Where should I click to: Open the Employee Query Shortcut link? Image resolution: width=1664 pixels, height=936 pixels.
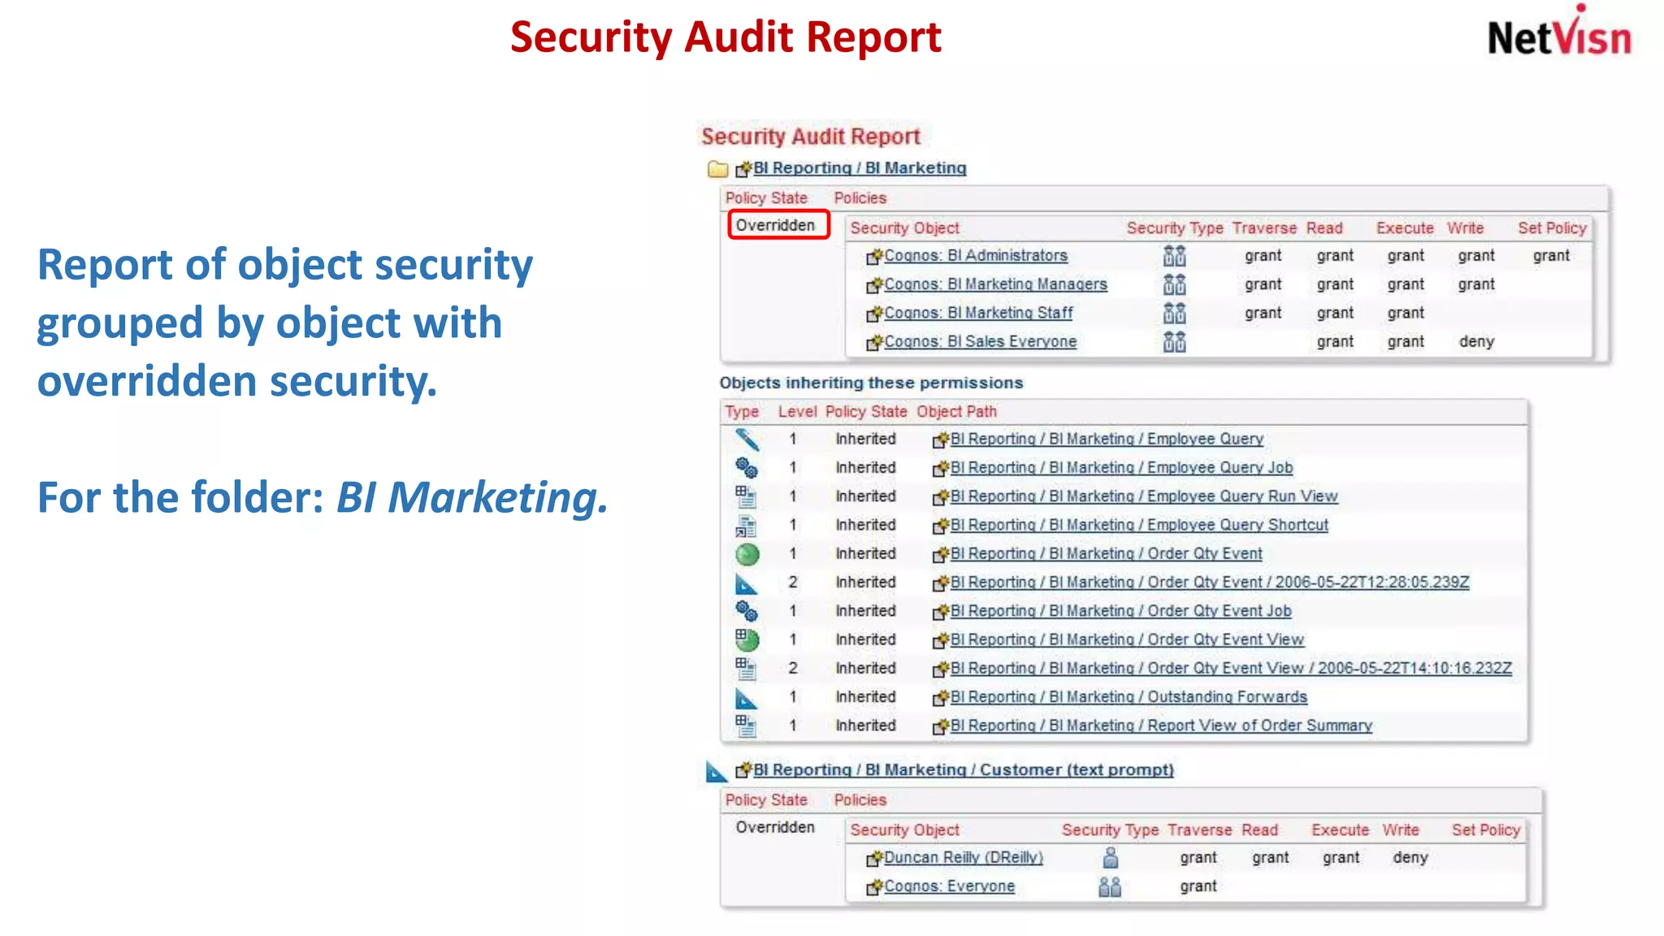click(1139, 525)
